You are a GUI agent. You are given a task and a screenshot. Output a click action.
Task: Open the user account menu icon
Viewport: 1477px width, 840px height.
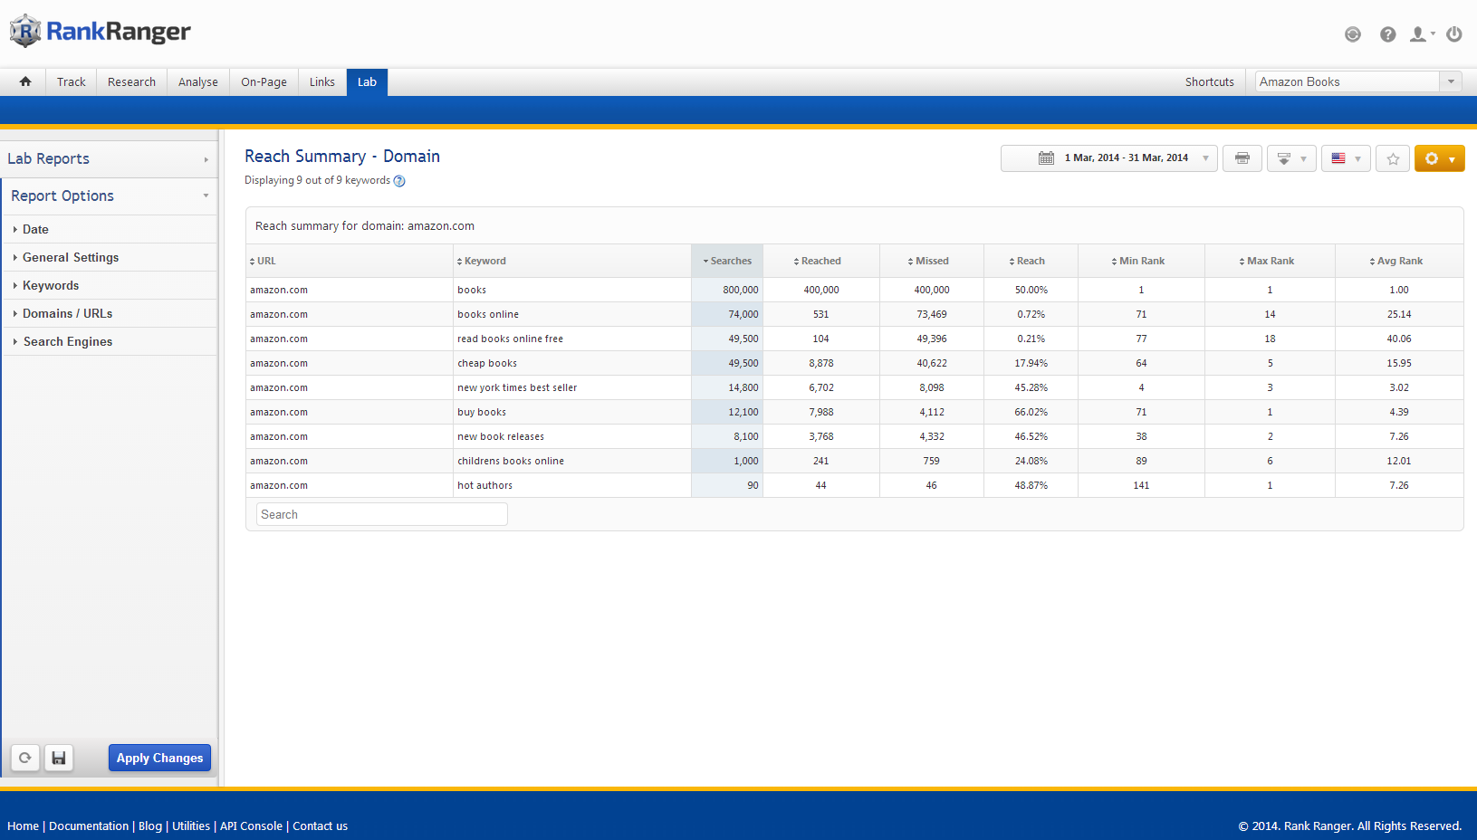tap(1420, 34)
